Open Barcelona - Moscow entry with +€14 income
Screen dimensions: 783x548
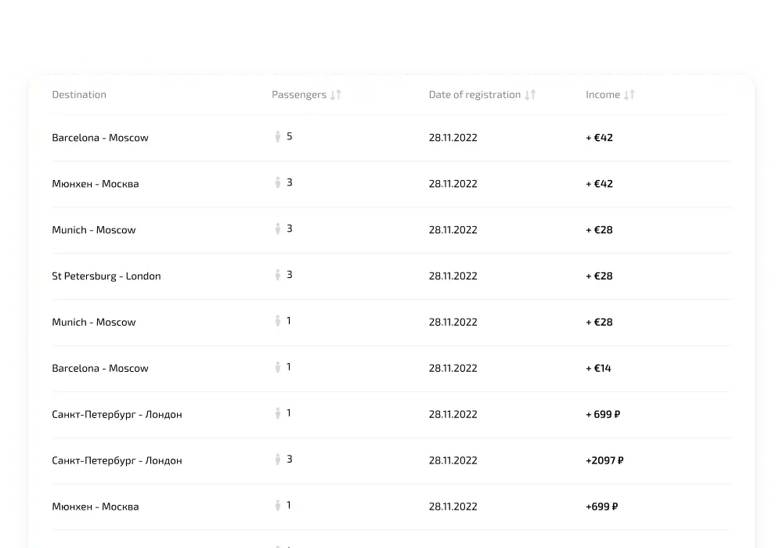100,369
